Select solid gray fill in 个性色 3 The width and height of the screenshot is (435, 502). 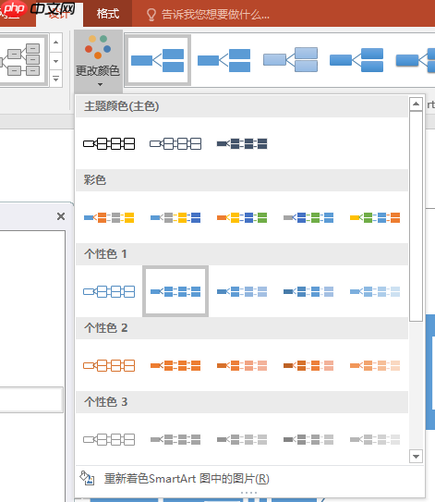(x=175, y=439)
